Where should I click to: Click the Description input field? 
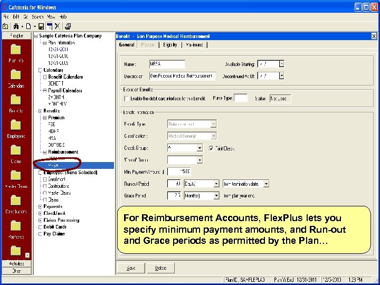pos(182,76)
